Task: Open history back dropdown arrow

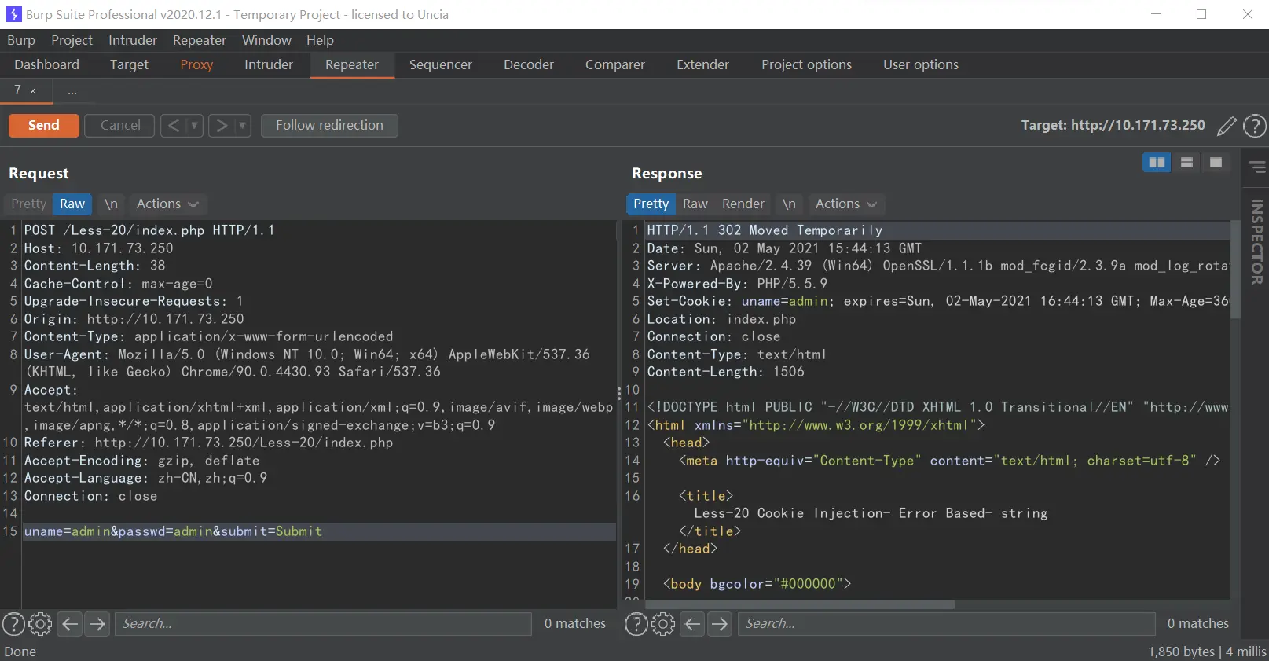Action: coord(194,126)
